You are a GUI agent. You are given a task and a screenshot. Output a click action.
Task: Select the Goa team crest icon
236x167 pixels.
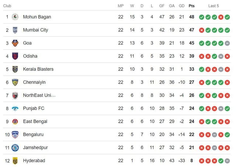tap(15, 43)
